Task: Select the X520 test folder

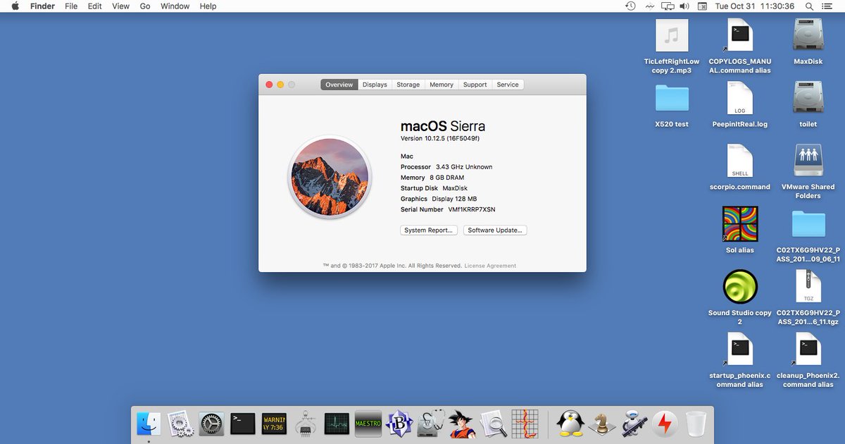Action: click(672, 99)
